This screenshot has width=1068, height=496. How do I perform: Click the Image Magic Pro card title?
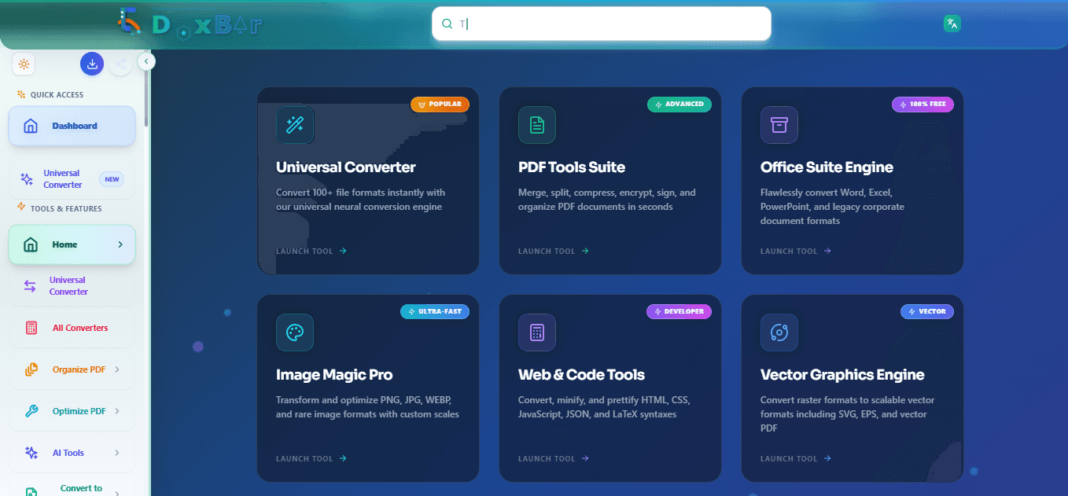tap(334, 374)
